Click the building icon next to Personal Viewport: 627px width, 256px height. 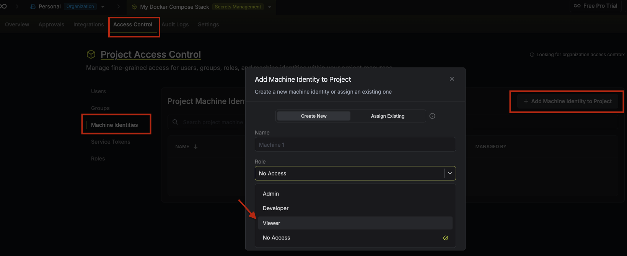tap(33, 6)
